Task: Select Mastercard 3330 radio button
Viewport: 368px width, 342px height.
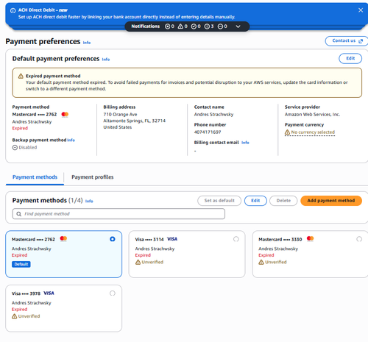Action: coord(359,239)
